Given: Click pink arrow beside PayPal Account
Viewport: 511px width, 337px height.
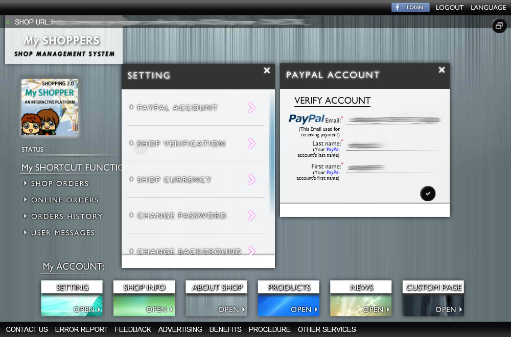Looking at the screenshot, I should point(251,107).
